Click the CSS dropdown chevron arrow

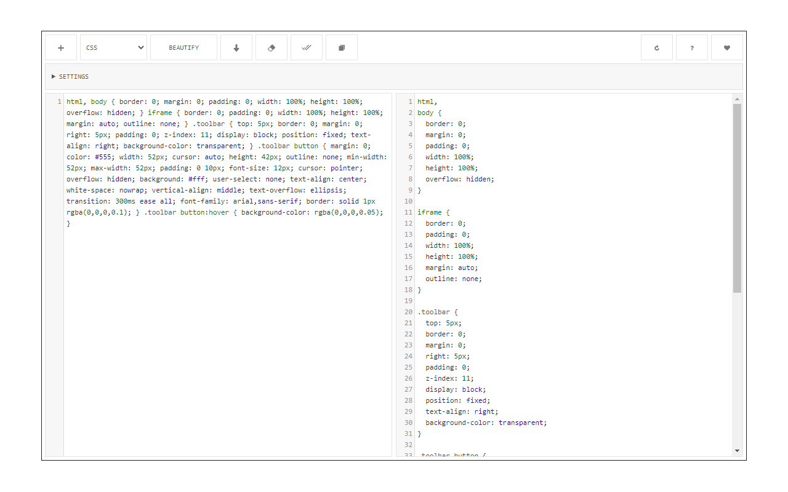tap(140, 47)
